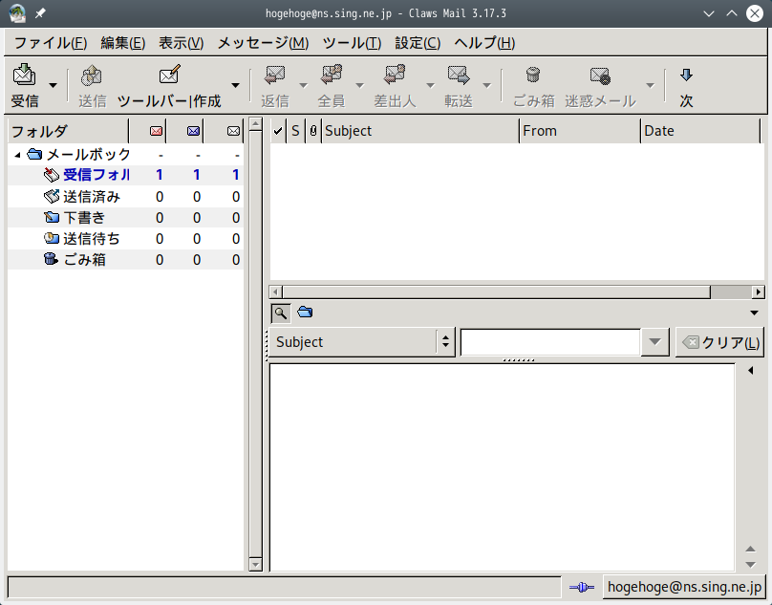Click the フォルダ column header
The height and width of the screenshot is (605, 772).
(68, 131)
